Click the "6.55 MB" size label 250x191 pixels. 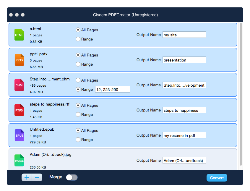click(x=36, y=67)
